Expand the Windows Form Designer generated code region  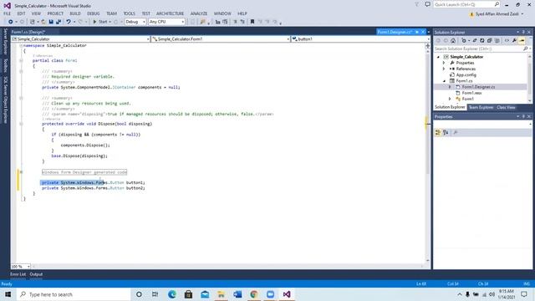21,172
